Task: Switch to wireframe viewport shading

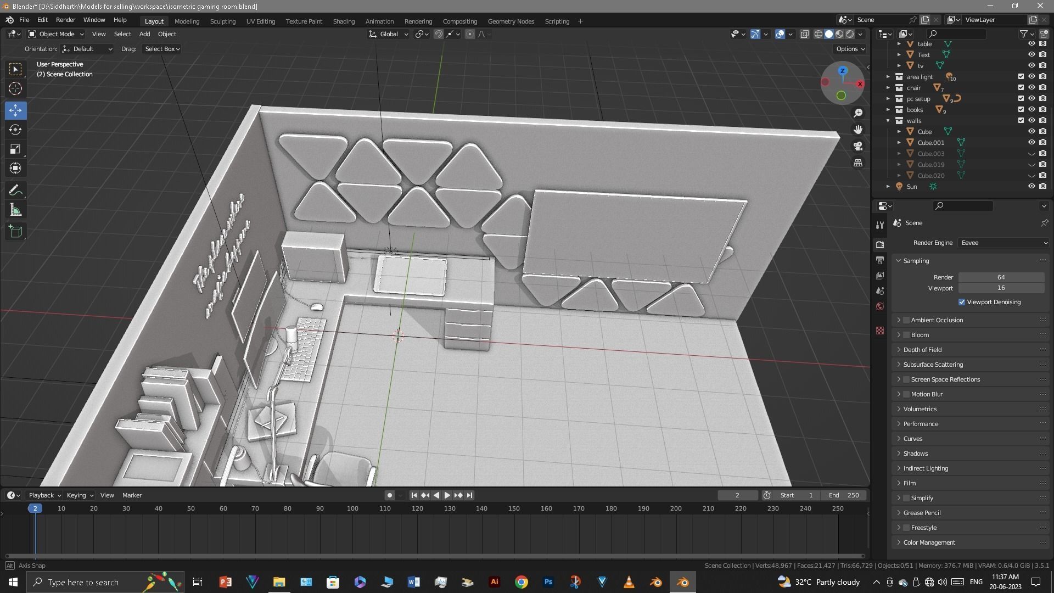Action: coord(818,34)
